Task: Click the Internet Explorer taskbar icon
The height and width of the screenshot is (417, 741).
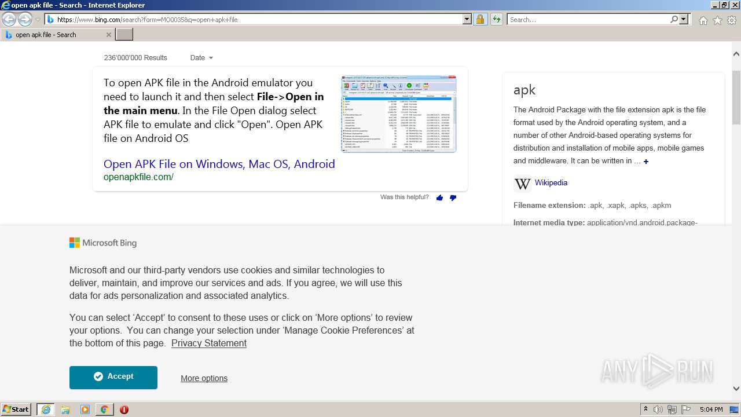Action: (x=46, y=409)
